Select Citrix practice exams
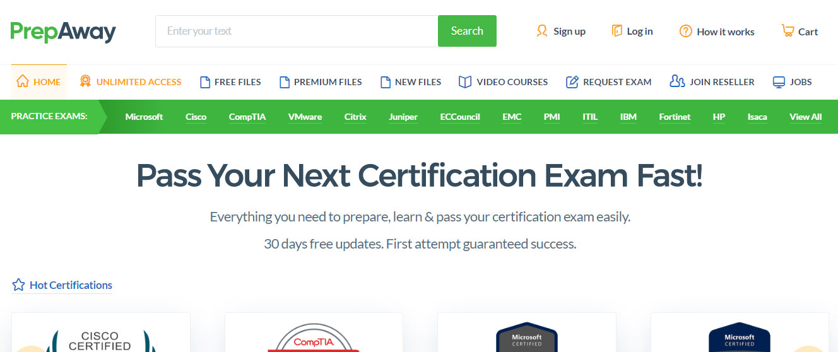 point(355,117)
